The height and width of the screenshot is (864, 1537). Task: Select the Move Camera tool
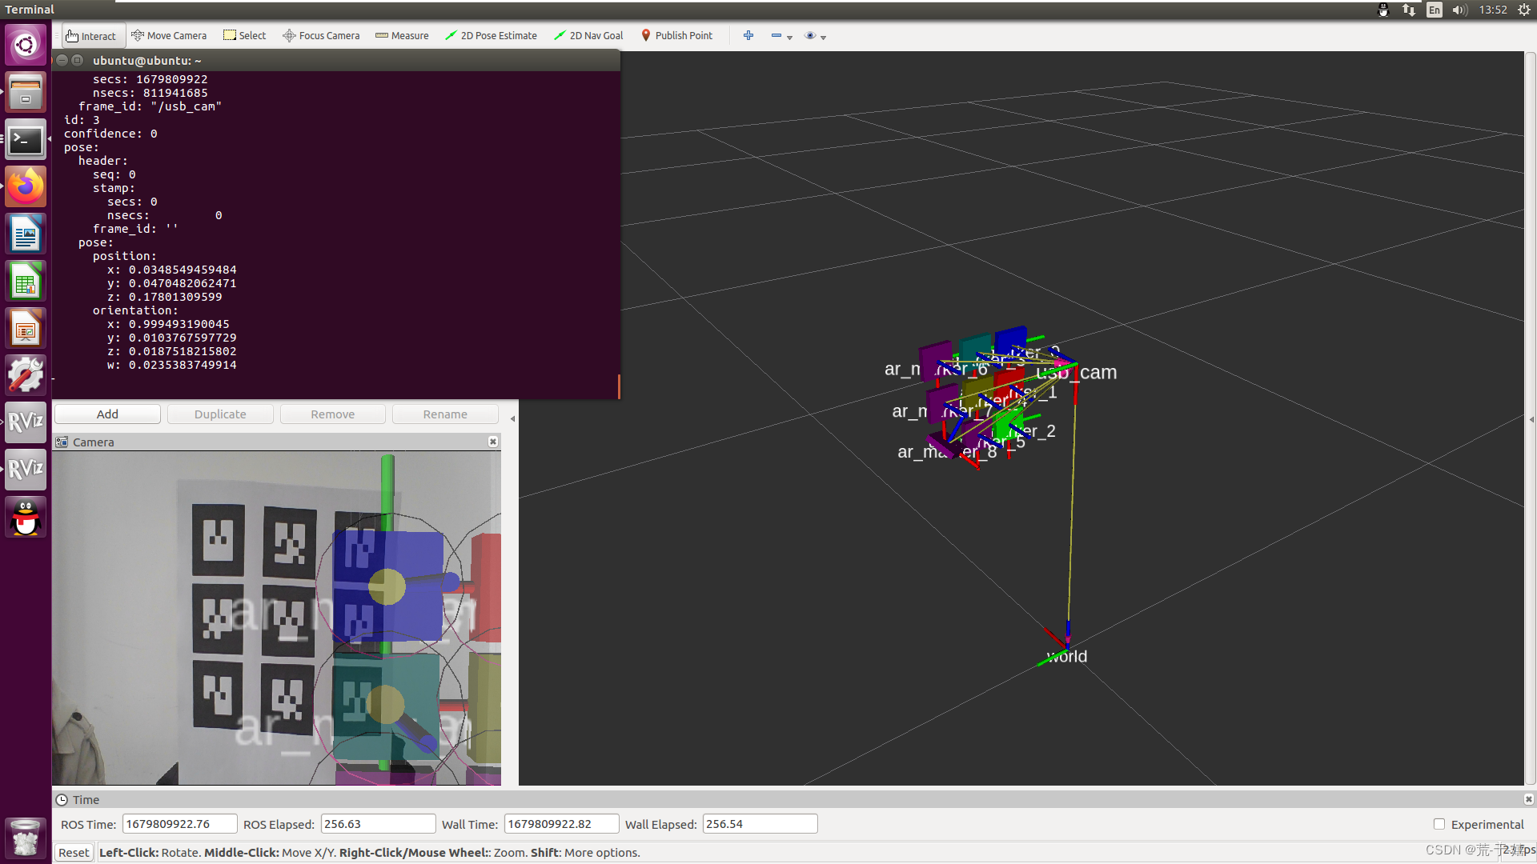[x=168, y=35]
